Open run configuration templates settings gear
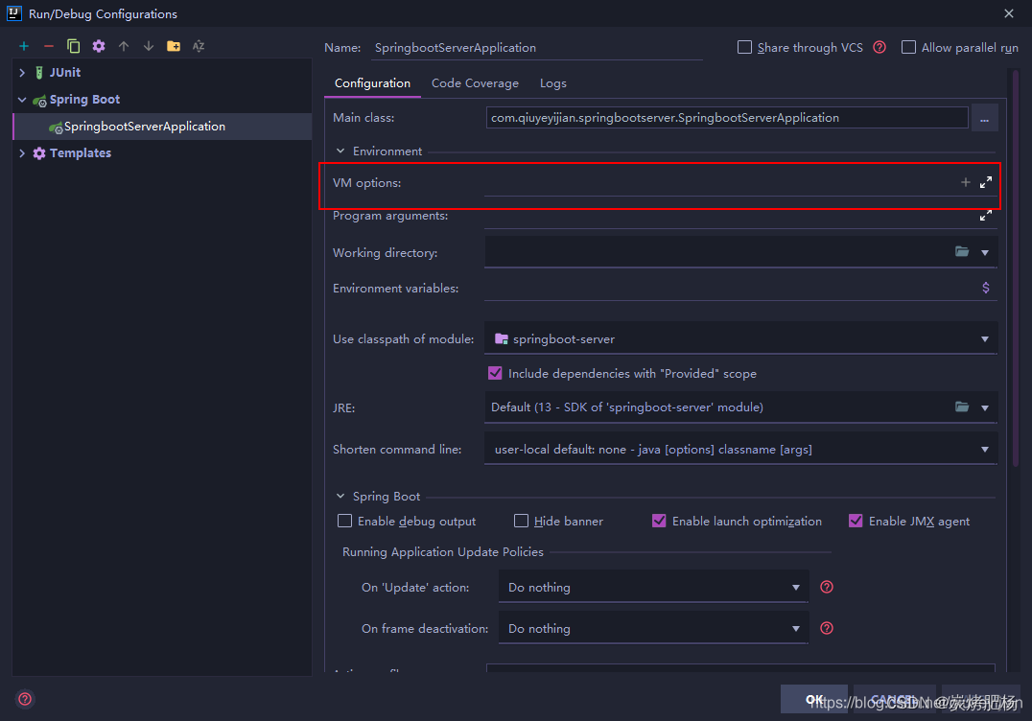The width and height of the screenshot is (1032, 721). (x=98, y=45)
